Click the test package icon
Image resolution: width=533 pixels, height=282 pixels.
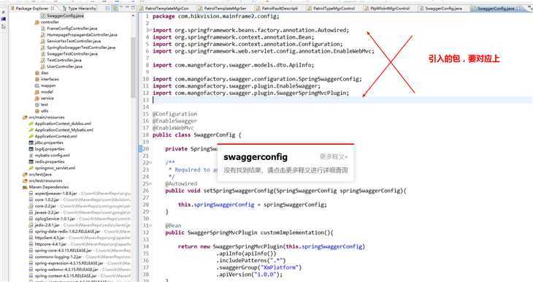[37, 104]
